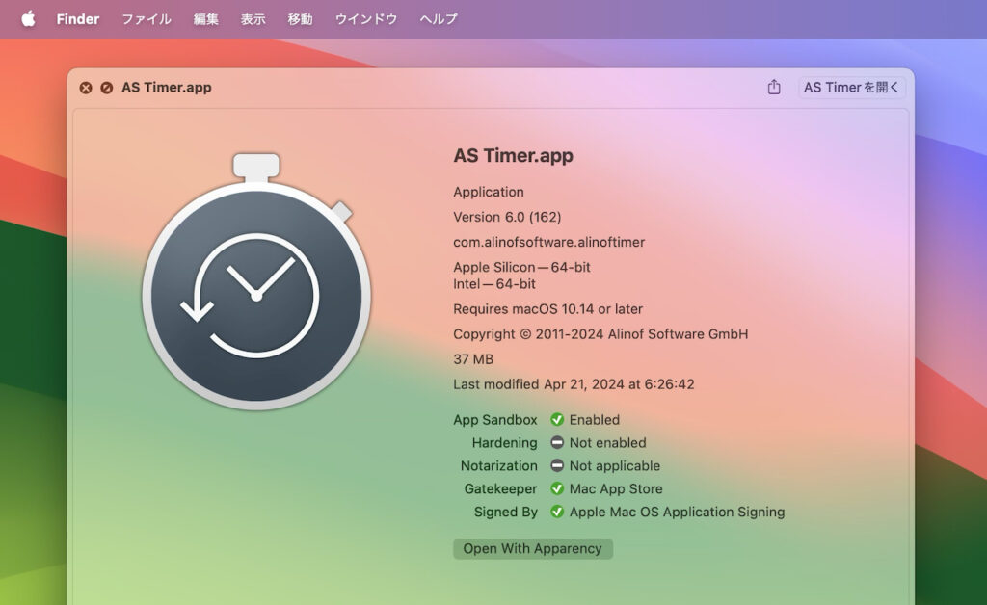987x605 pixels.
Task: Open the ファイル menu
Action: tap(146, 18)
